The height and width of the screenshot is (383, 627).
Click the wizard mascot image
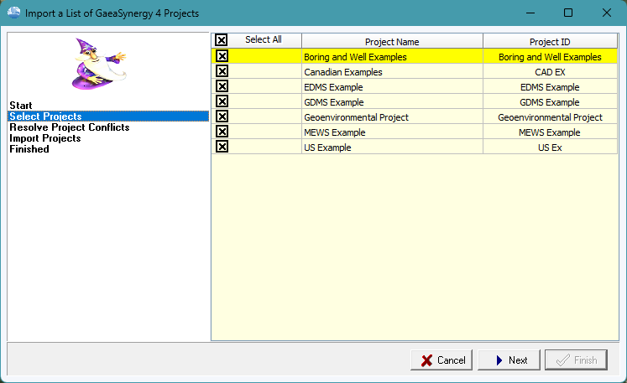(x=99, y=64)
